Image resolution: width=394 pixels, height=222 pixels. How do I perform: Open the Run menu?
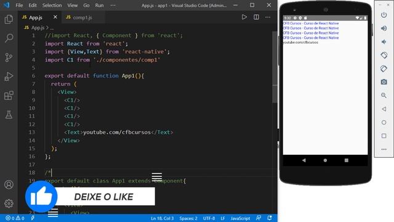coord(99,5)
